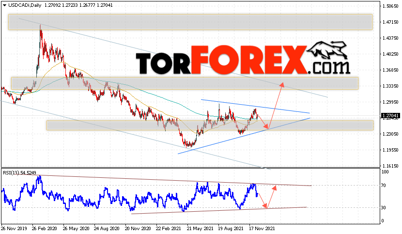Select the blue upper triangle trendline

(255, 106)
